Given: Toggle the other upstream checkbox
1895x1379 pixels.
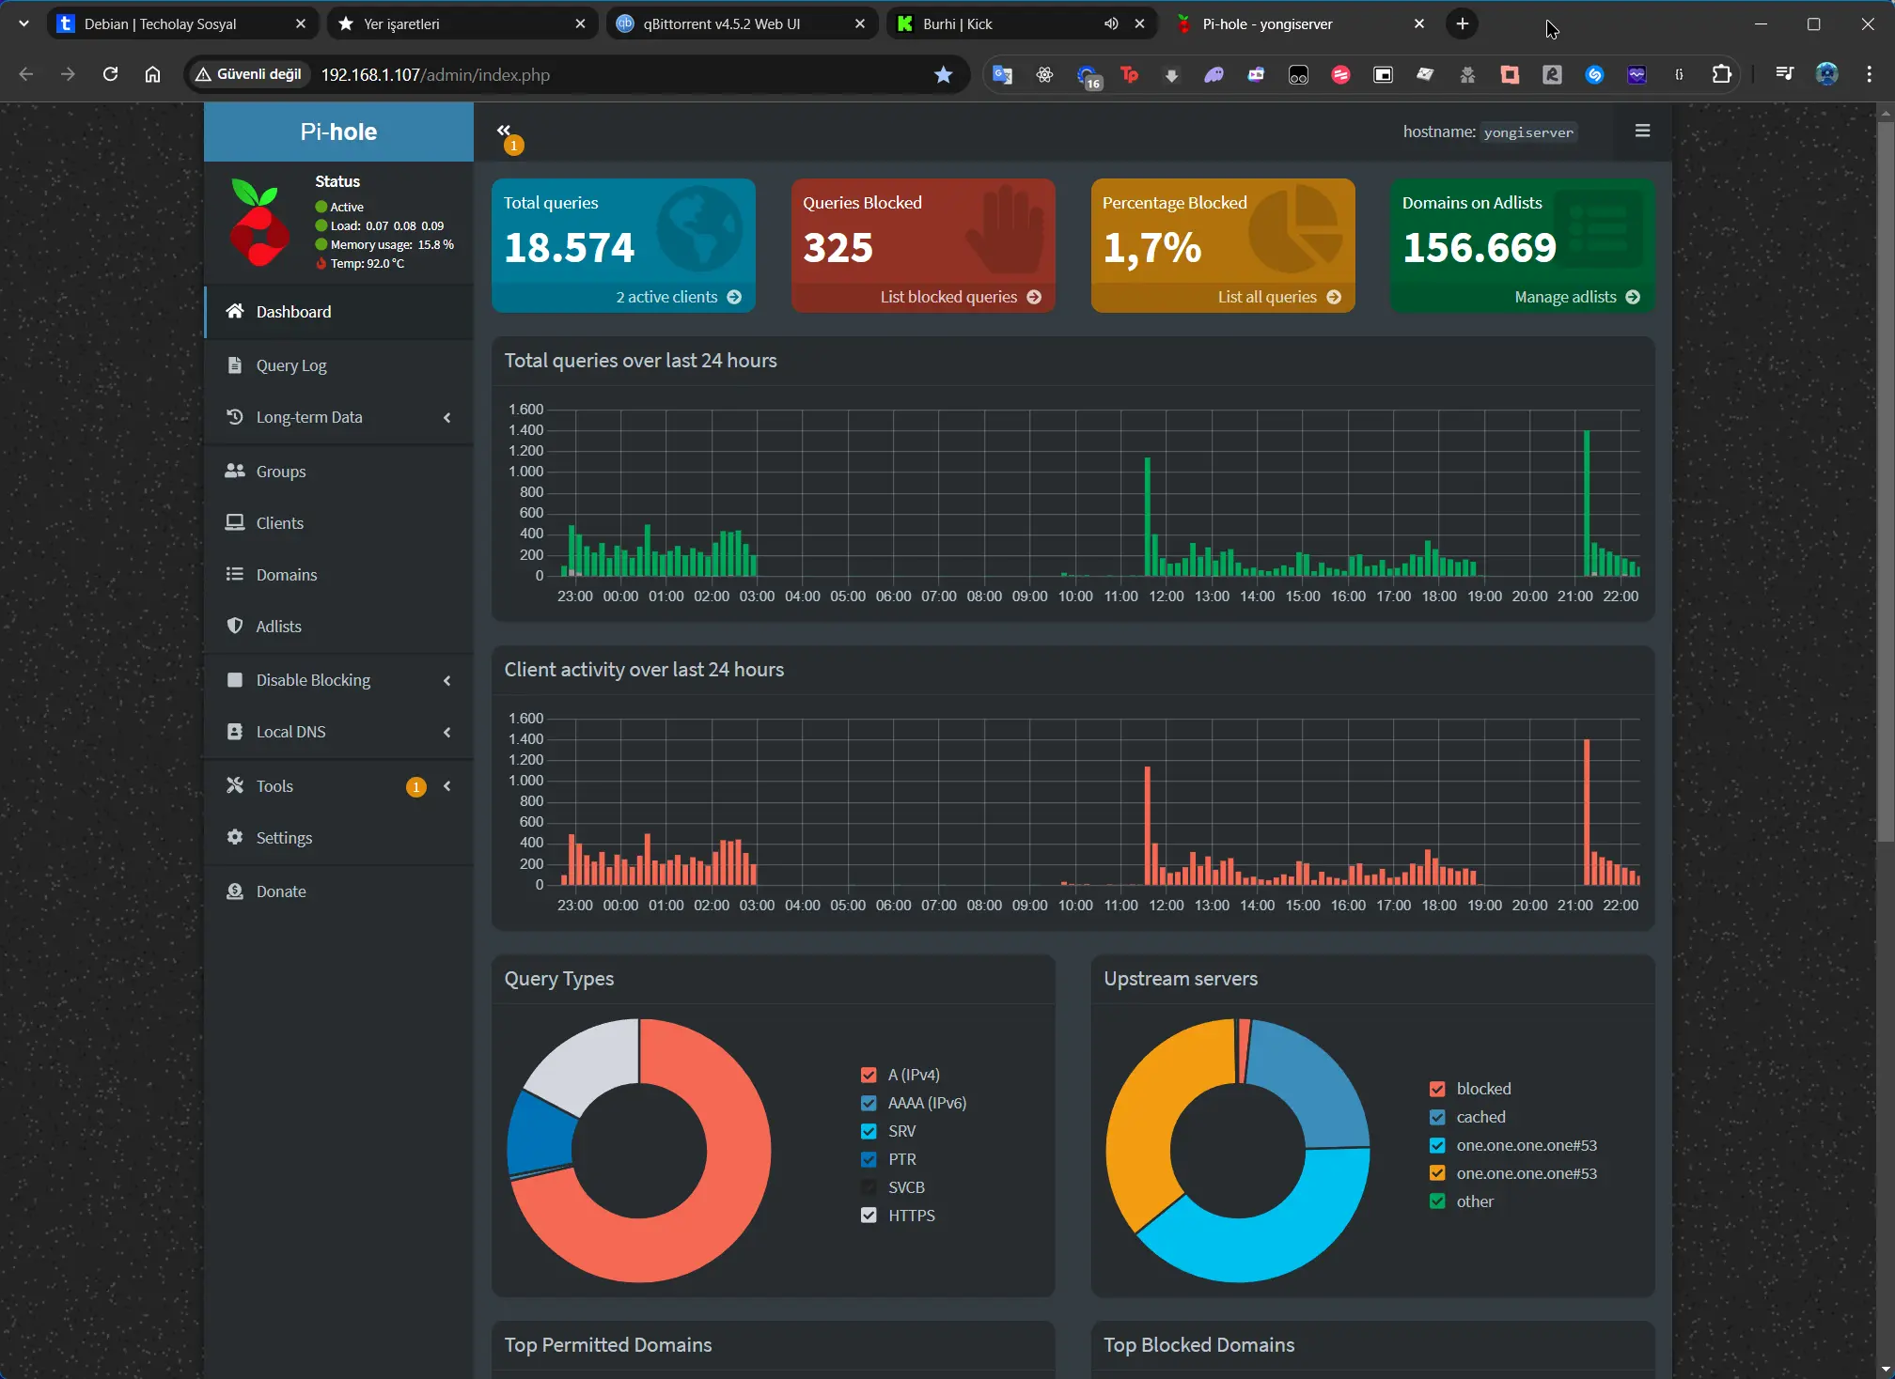Looking at the screenshot, I should coord(1437,1201).
